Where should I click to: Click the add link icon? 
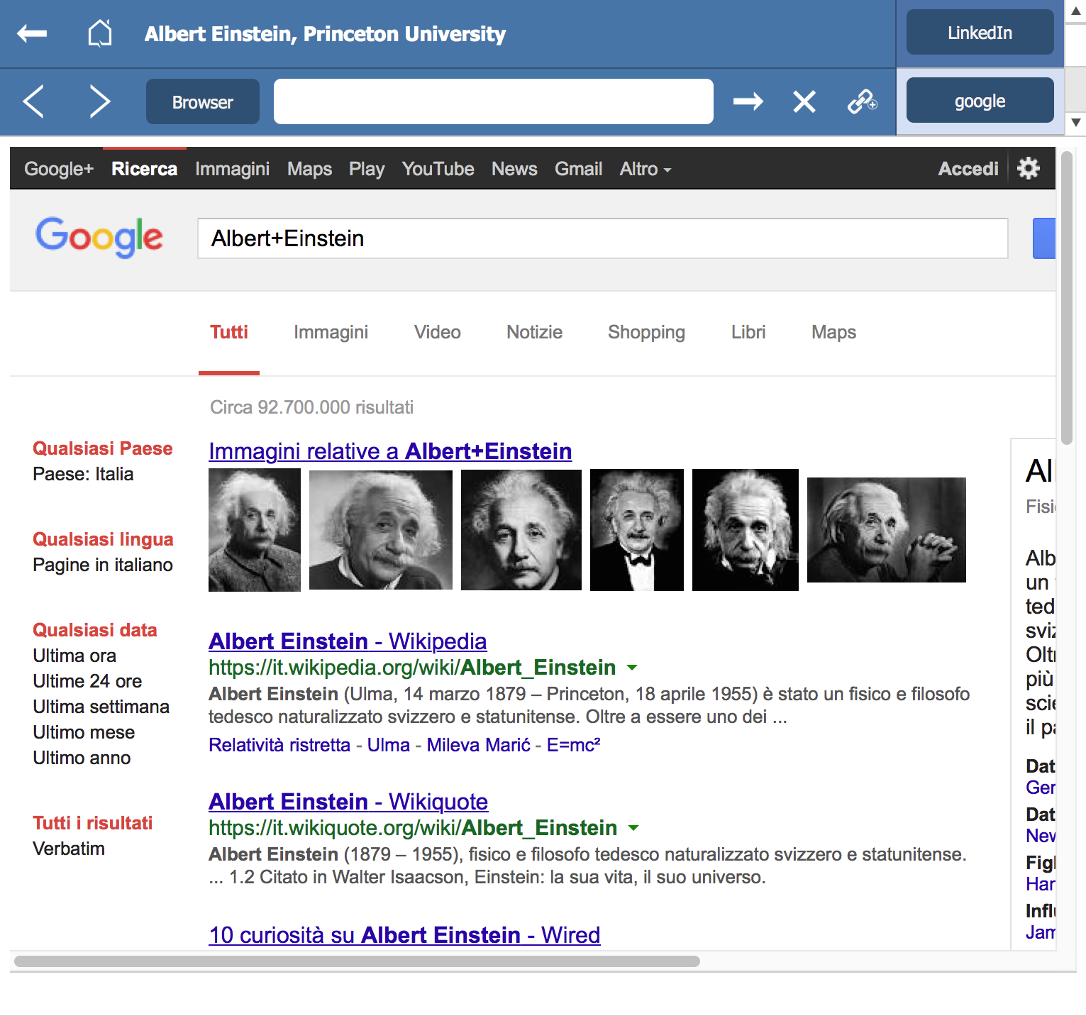[863, 101]
